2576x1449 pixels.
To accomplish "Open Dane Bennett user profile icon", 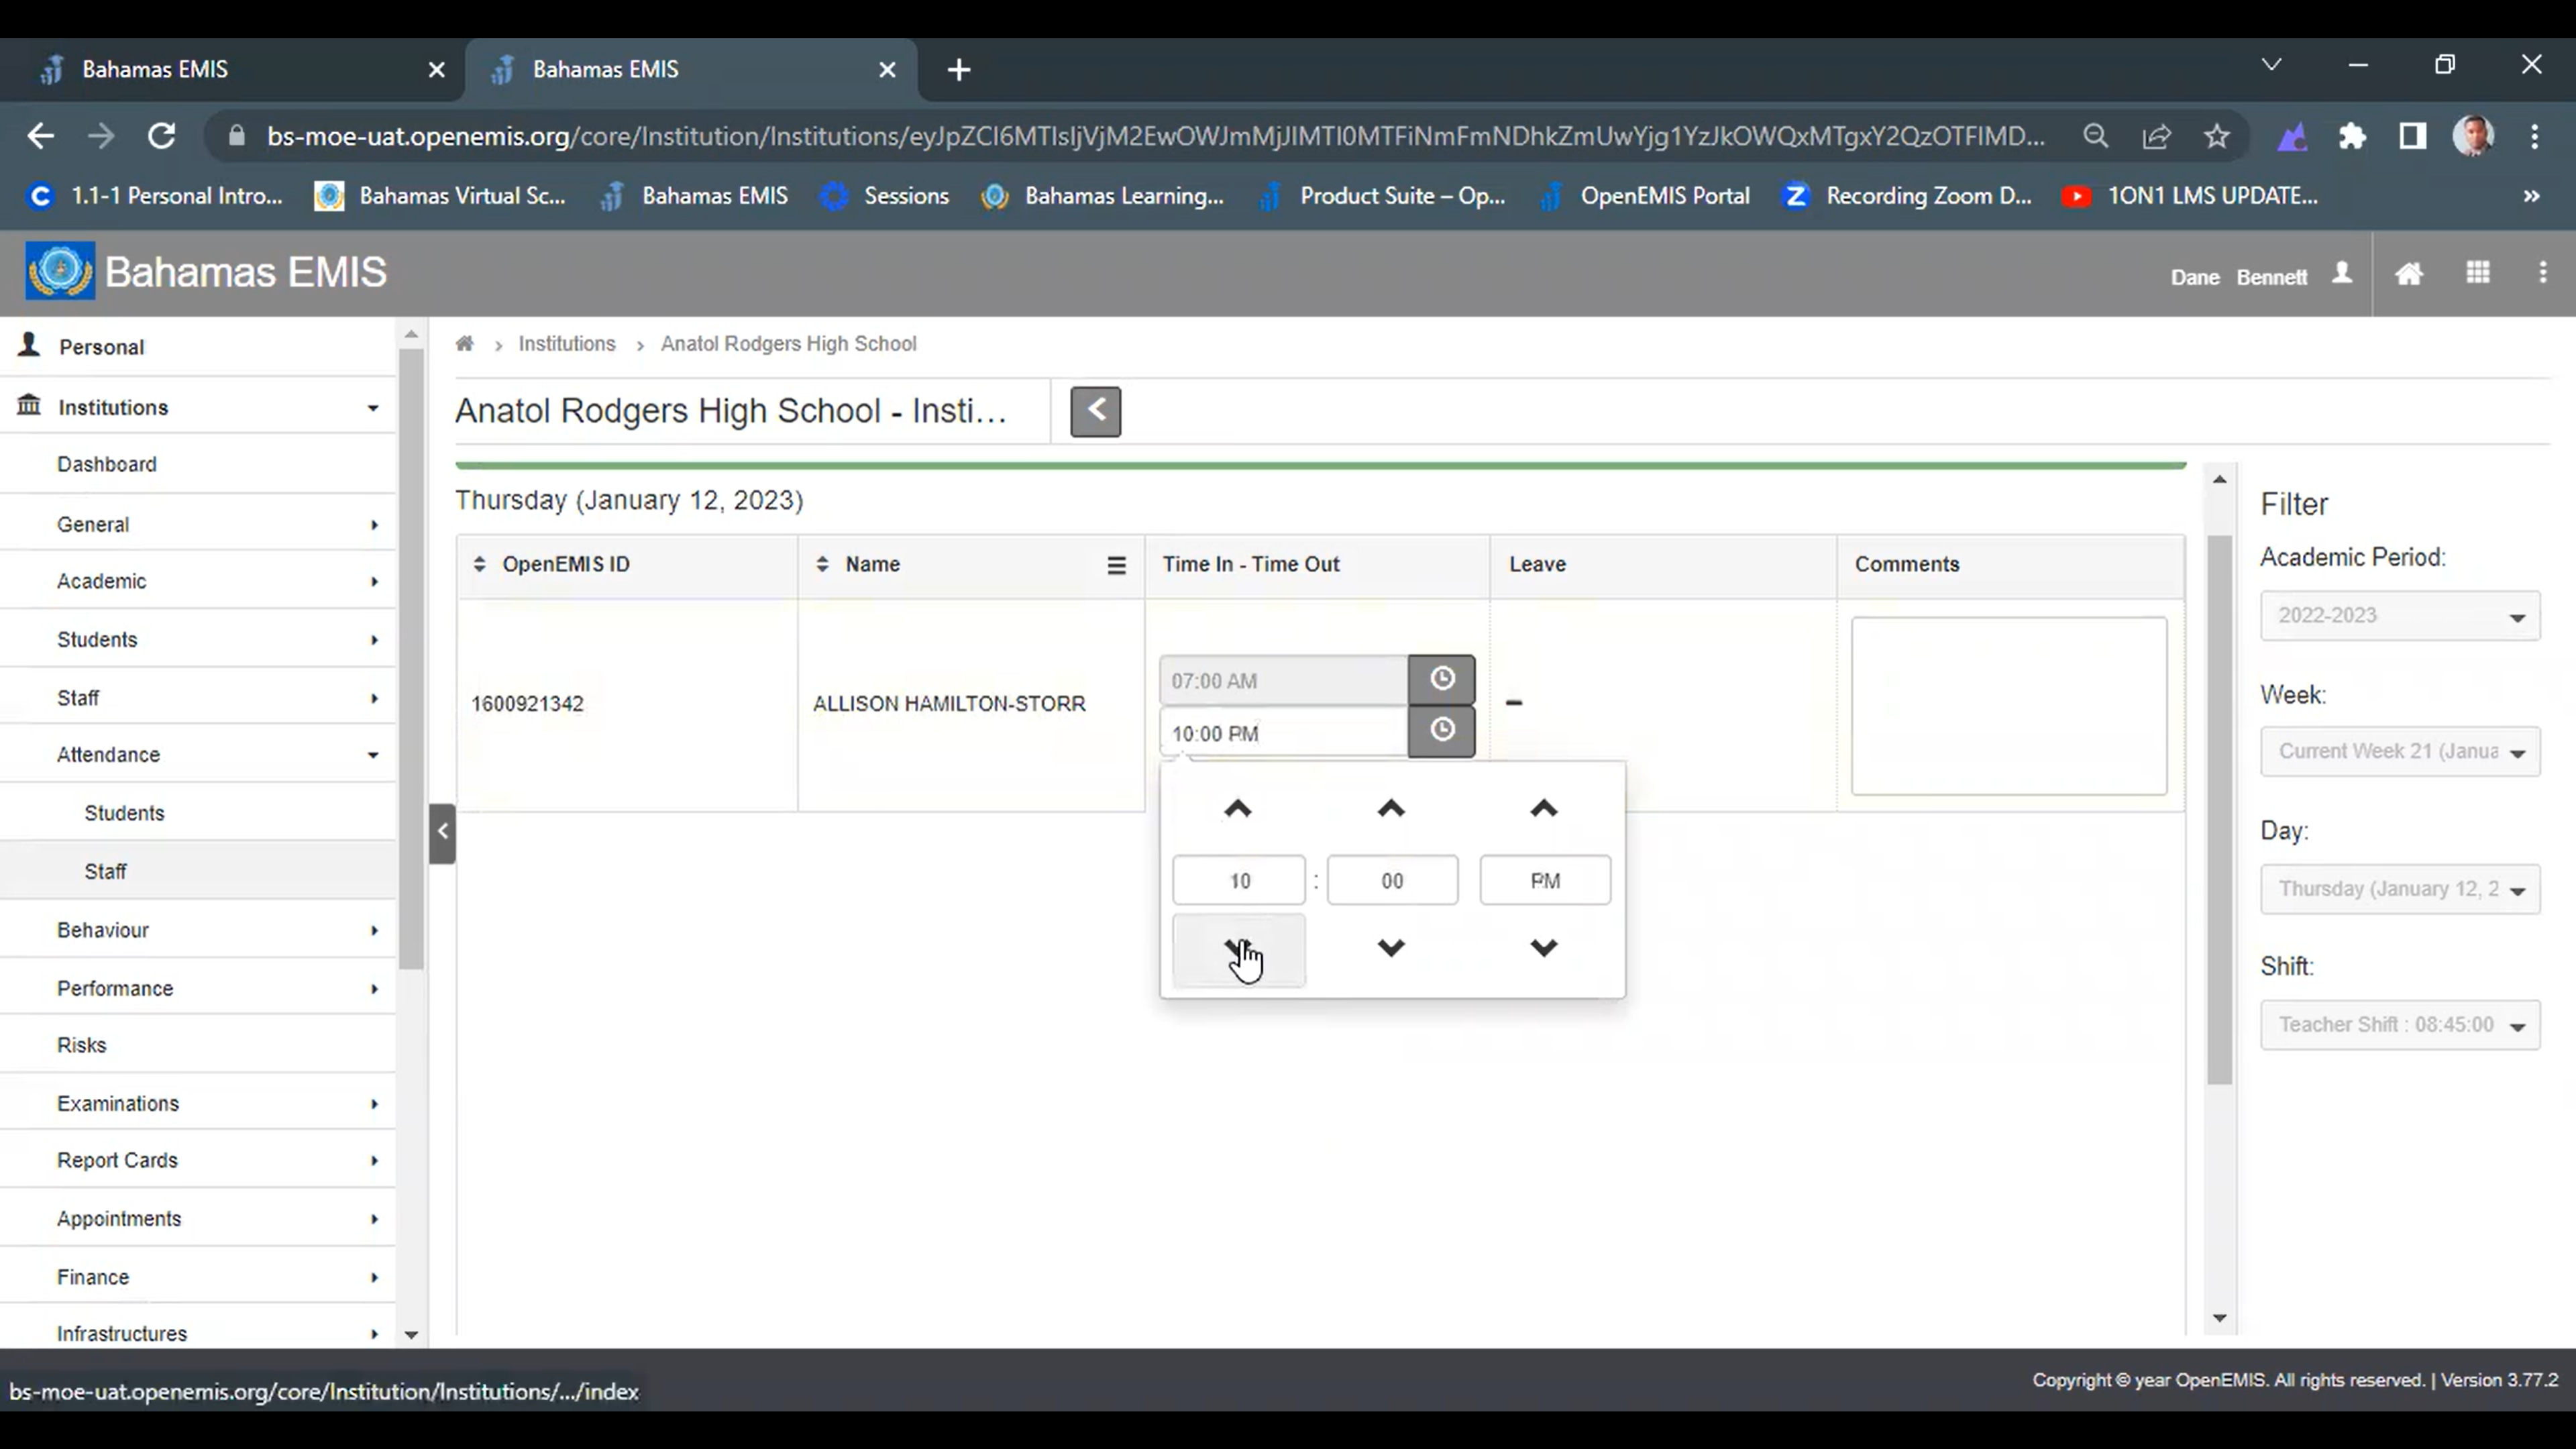I will [x=2342, y=273].
